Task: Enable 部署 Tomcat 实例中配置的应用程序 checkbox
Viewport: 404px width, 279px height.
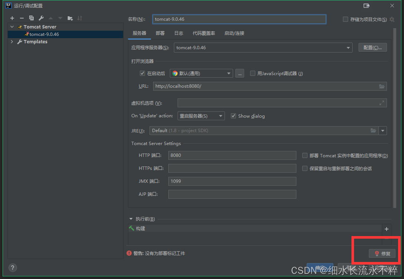Action: 305,155
